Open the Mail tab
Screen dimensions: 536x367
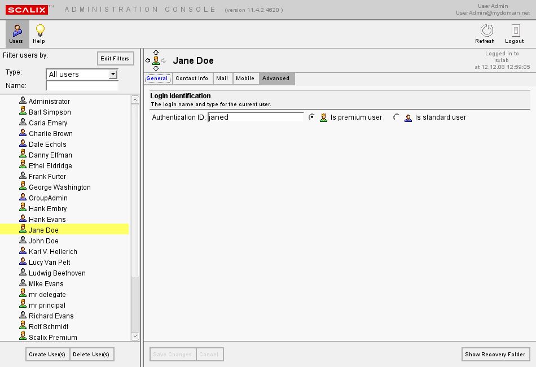pos(222,78)
